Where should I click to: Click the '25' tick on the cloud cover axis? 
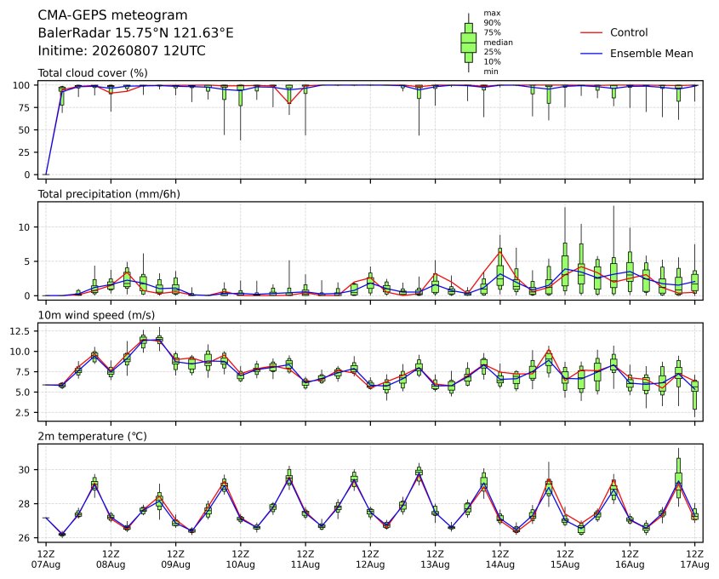pos(25,152)
